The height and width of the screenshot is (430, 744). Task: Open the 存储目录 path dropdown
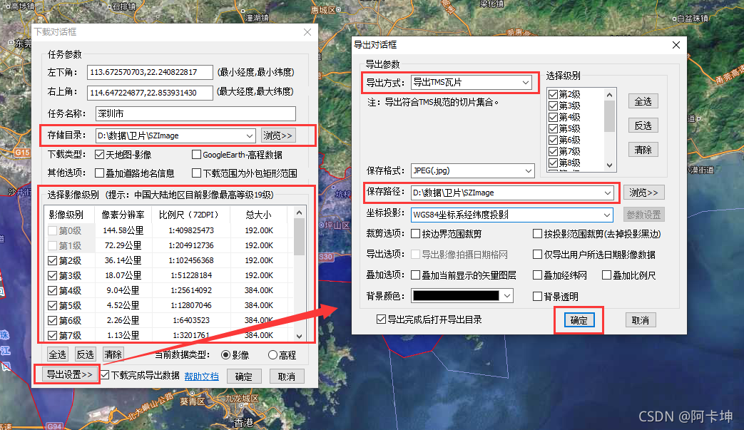tap(250, 135)
